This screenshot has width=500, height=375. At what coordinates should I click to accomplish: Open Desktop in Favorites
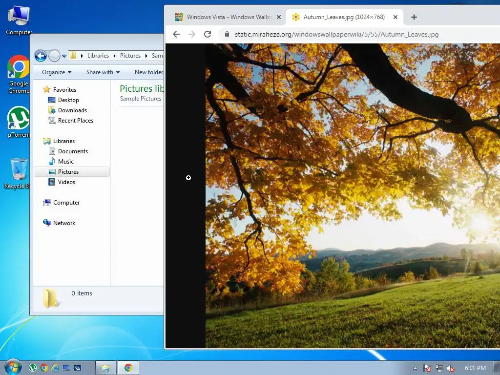(68, 100)
